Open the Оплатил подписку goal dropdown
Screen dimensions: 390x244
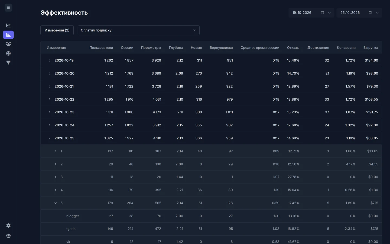pyautogui.click(x=139, y=30)
